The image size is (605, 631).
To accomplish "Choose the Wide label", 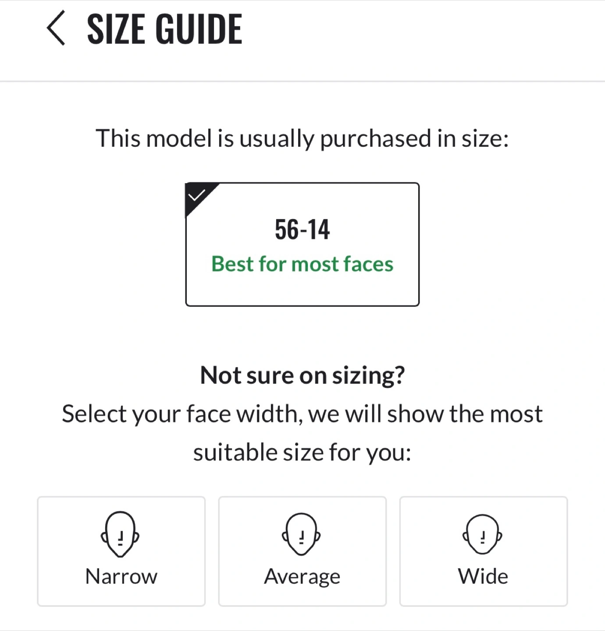I will click(483, 576).
